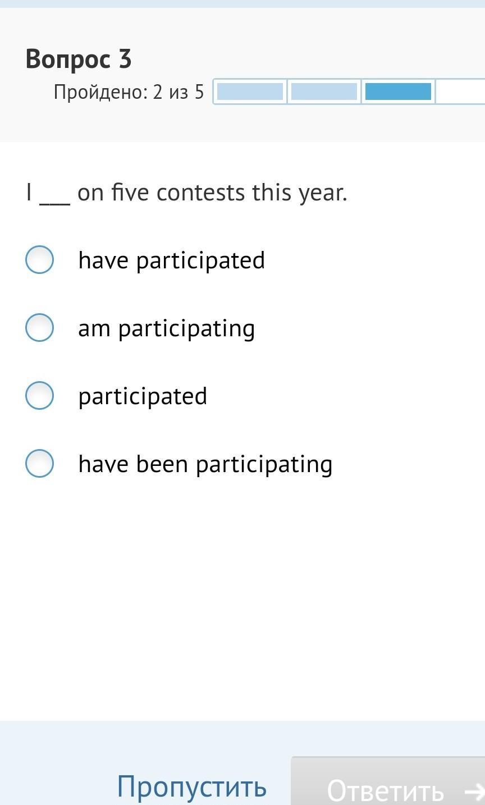Click the pronoun "I" starting the question
Screen dimensions: 485x805
click(29, 193)
